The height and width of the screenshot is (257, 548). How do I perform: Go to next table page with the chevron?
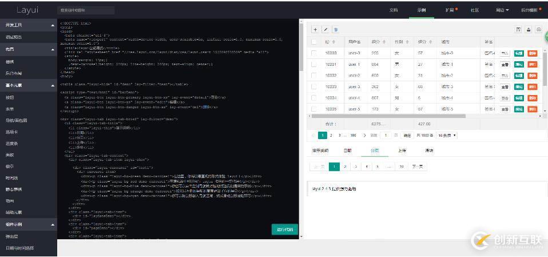[364, 135]
